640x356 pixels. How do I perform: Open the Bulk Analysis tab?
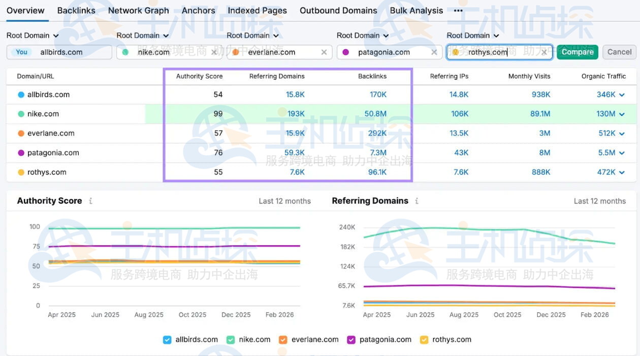[417, 11]
